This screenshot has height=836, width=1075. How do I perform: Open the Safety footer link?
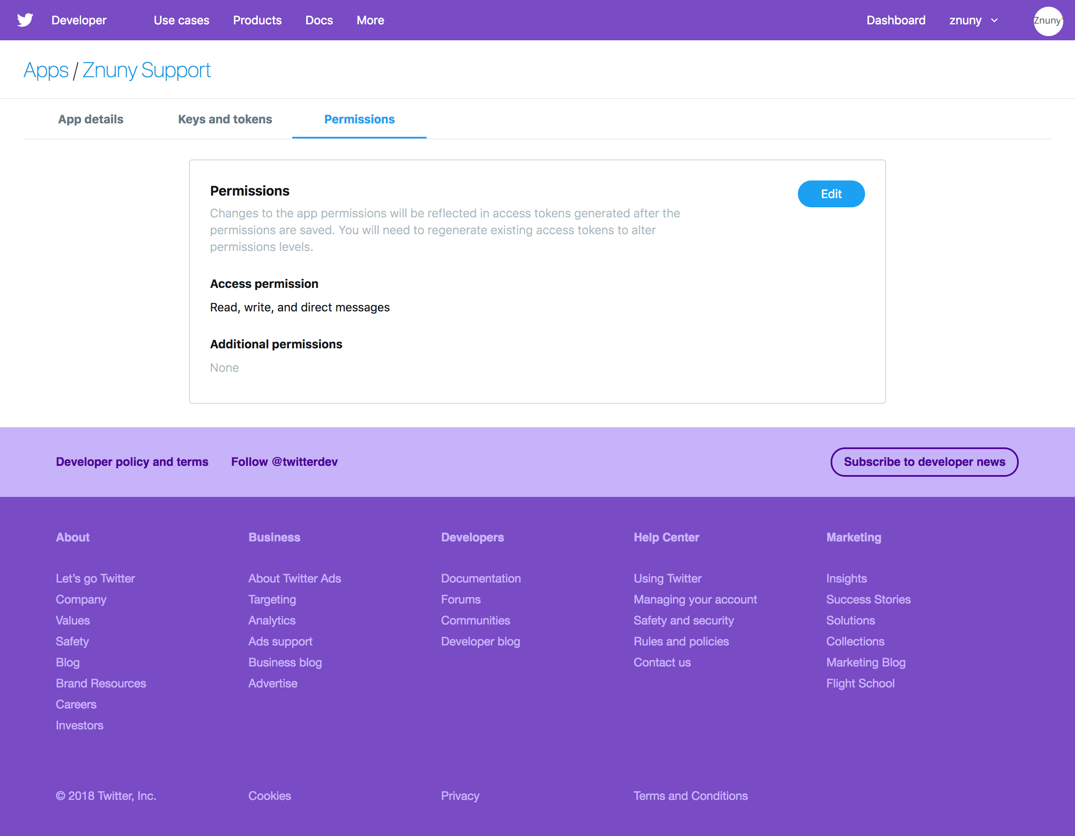72,641
